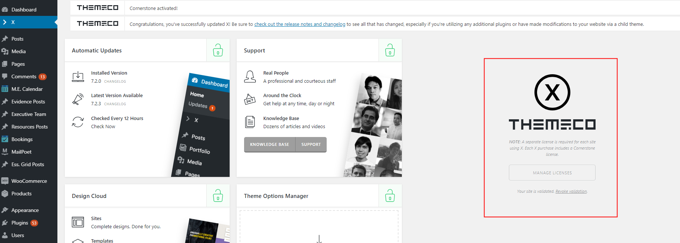The image size is (680, 243).
Task: Click the Pages icon in sidebar
Action: click(5, 64)
